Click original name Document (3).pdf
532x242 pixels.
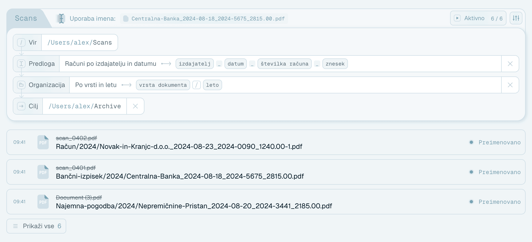point(79,197)
